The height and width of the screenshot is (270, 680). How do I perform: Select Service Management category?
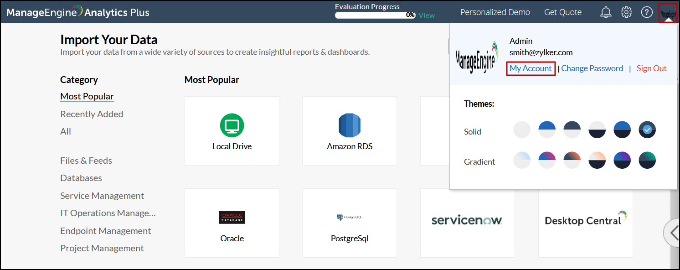pyautogui.click(x=102, y=196)
